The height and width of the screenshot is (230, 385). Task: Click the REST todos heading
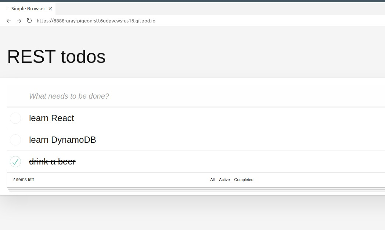click(56, 57)
